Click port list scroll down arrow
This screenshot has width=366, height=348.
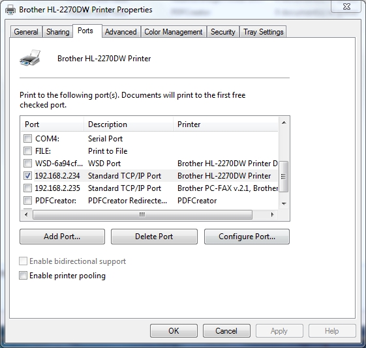click(x=284, y=204)
